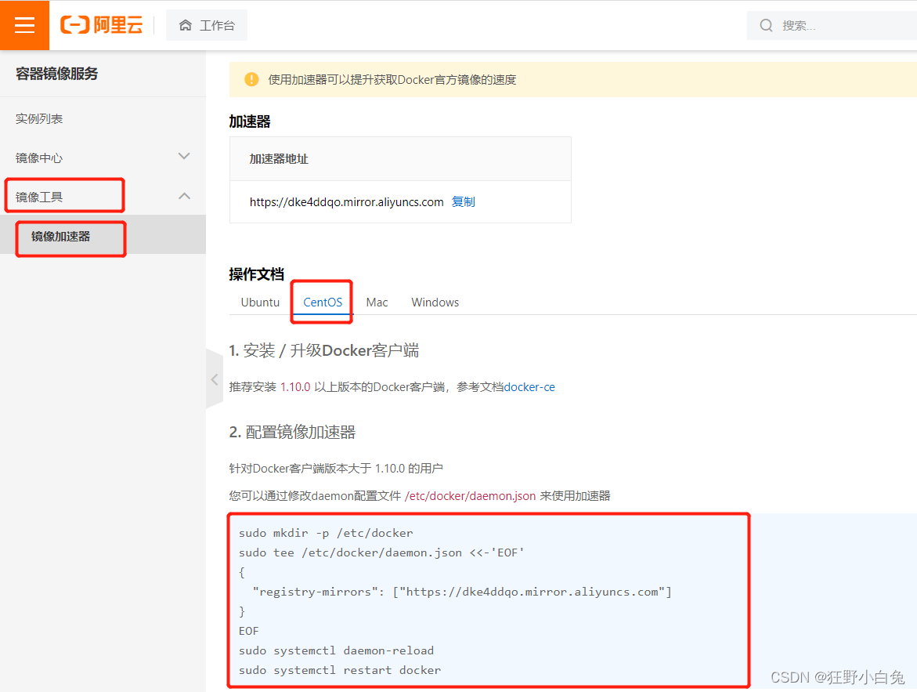917x692 pixels.
Task: Click the accelerator URL text
Action: click(x=346, y=202)
